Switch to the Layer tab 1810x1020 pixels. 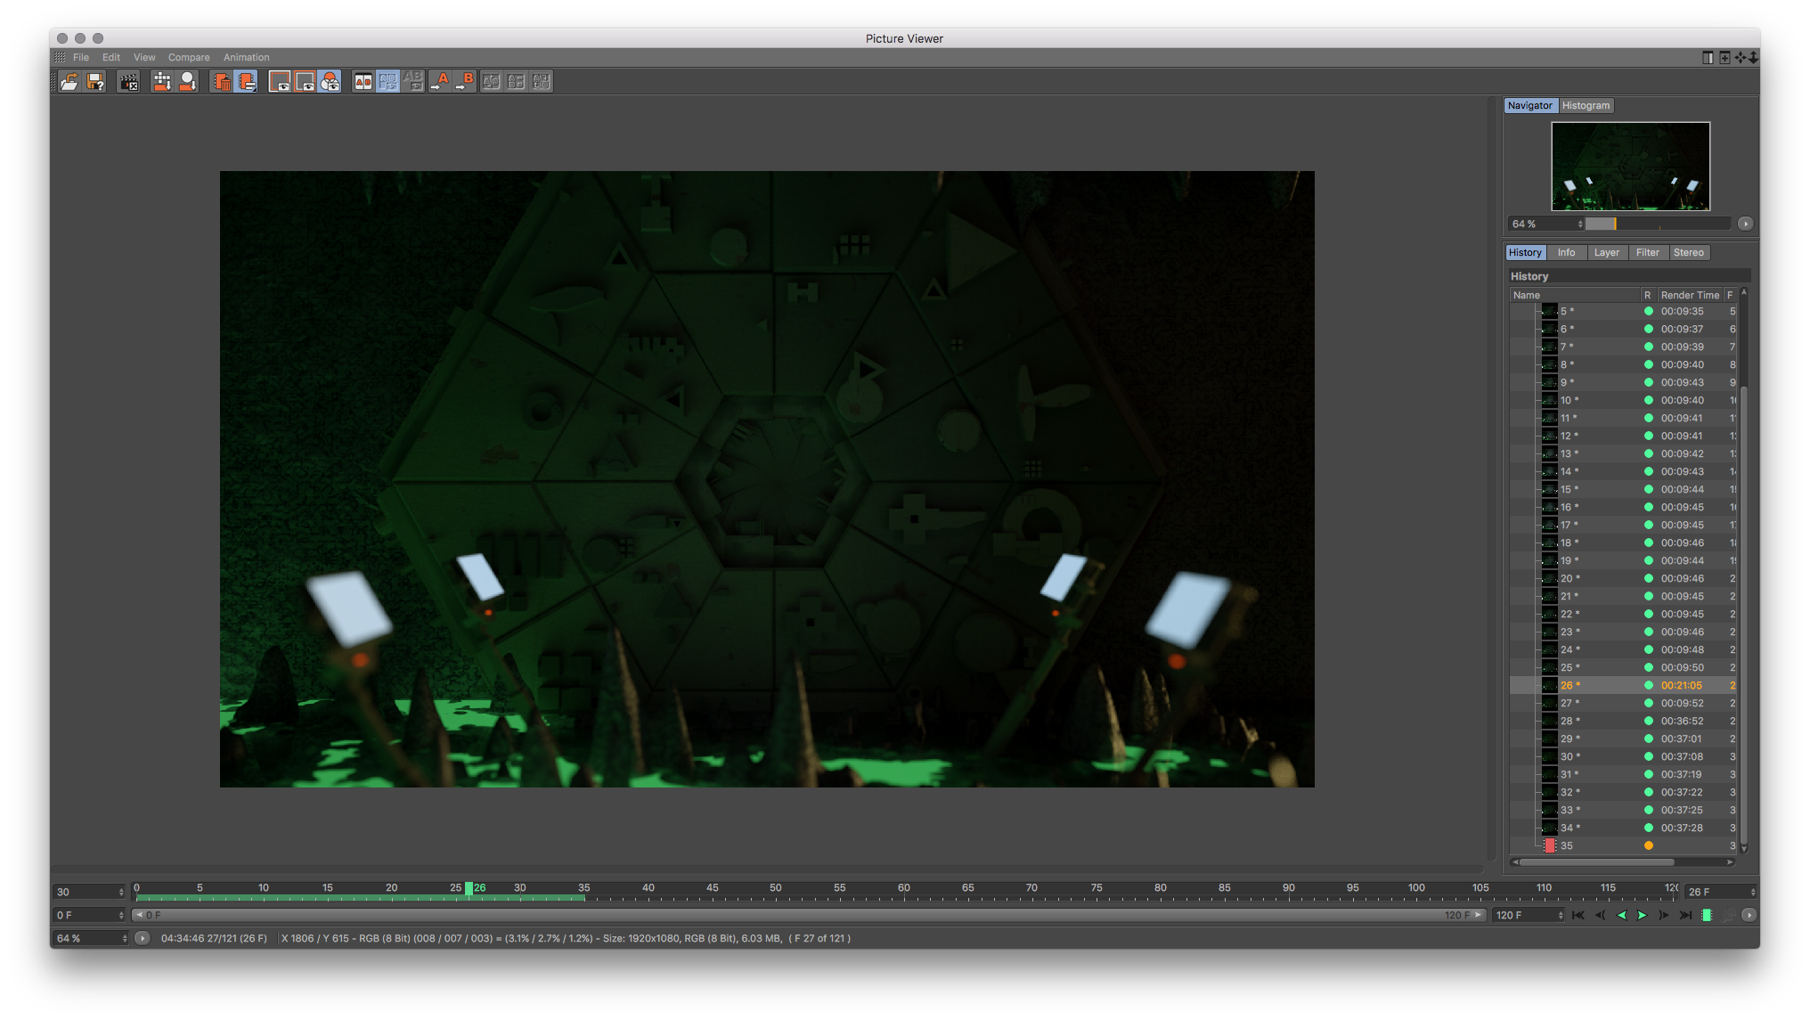(1606, 252)
